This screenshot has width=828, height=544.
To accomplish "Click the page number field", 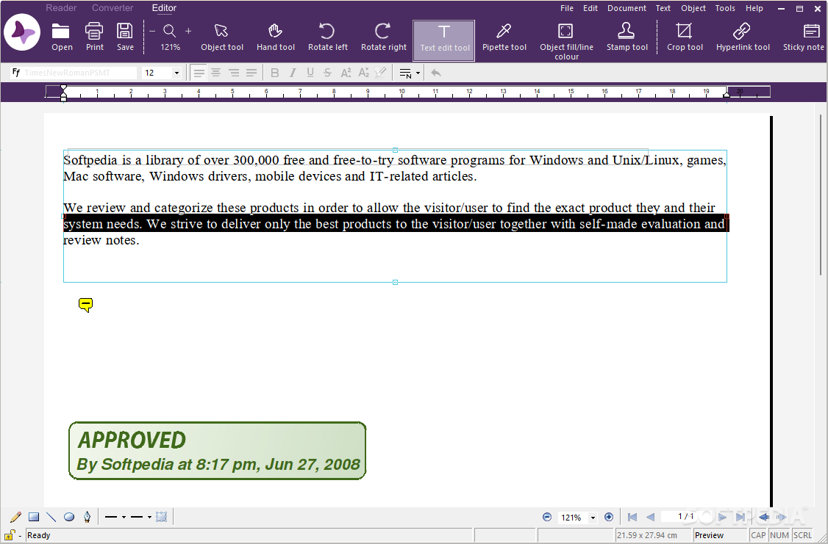I will coord(686,517).
